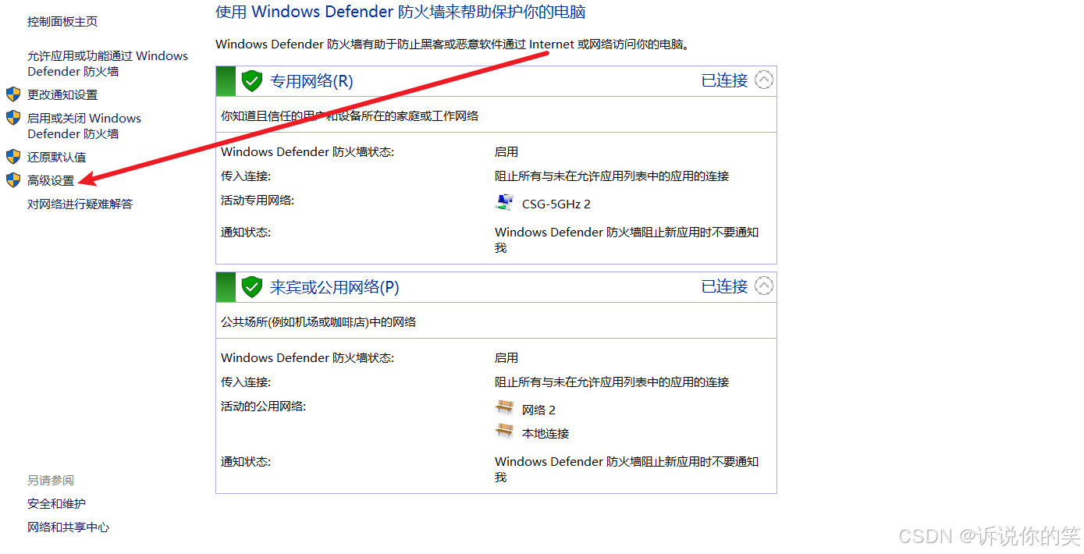1084x554 pixels.
Task: Click the network icon next to CSG-5GHz 2
Action: point(505,203)
